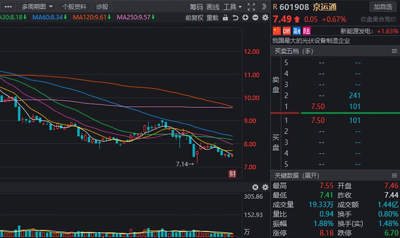
Task: Zoom in chart with plus icon
Action: tap(245, 18)
